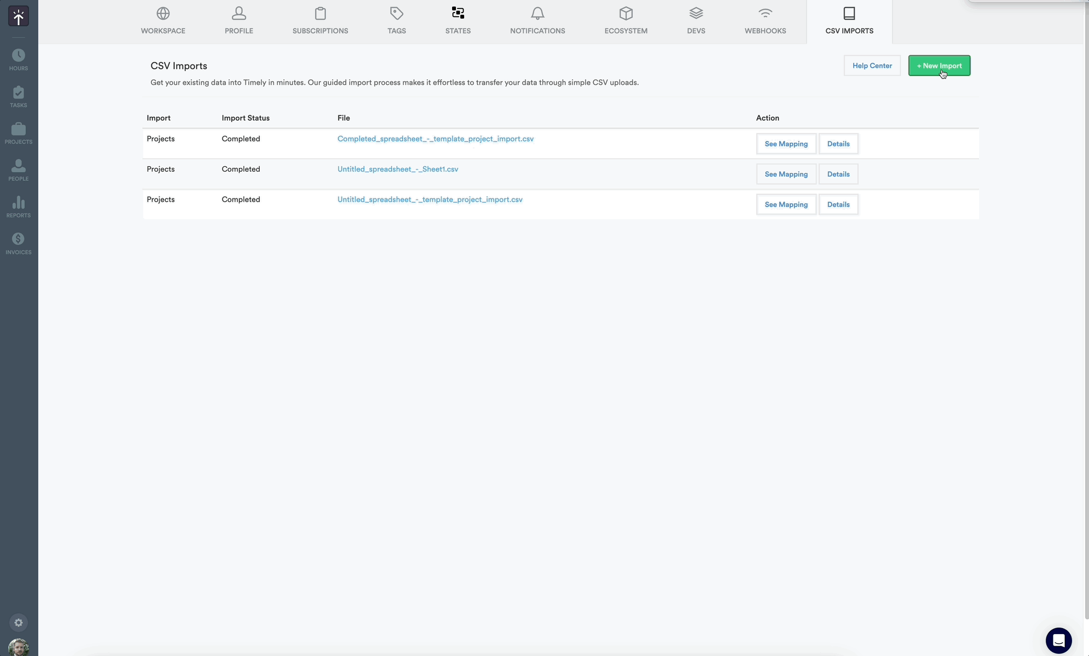
Task: Switch to the Subscriptions tab
Action: coord(320,21)
